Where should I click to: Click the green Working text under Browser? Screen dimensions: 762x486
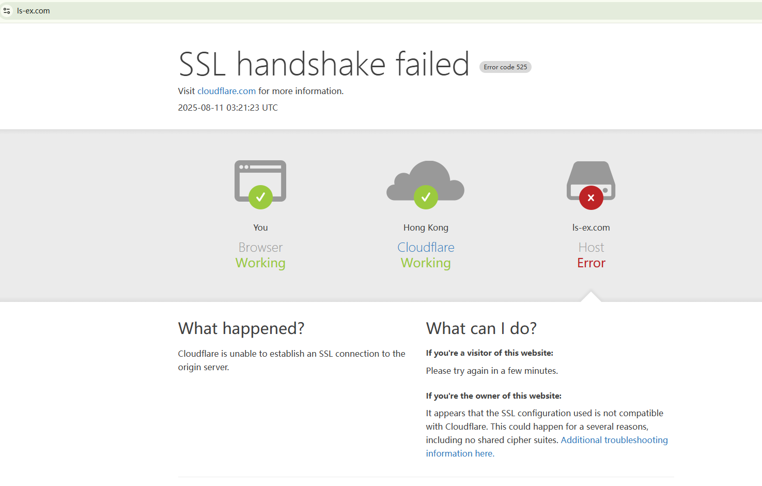pyautogui.click(x=260, y=263)
